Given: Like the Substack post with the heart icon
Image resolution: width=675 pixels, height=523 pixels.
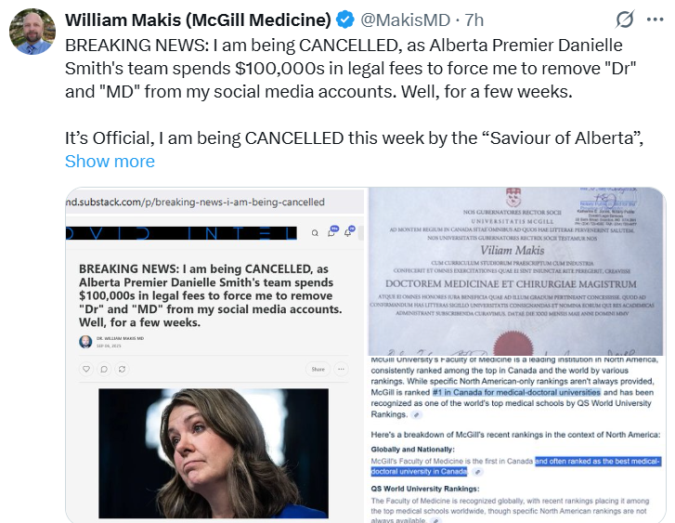Looking at the screenshot, I should coord(86,369).
